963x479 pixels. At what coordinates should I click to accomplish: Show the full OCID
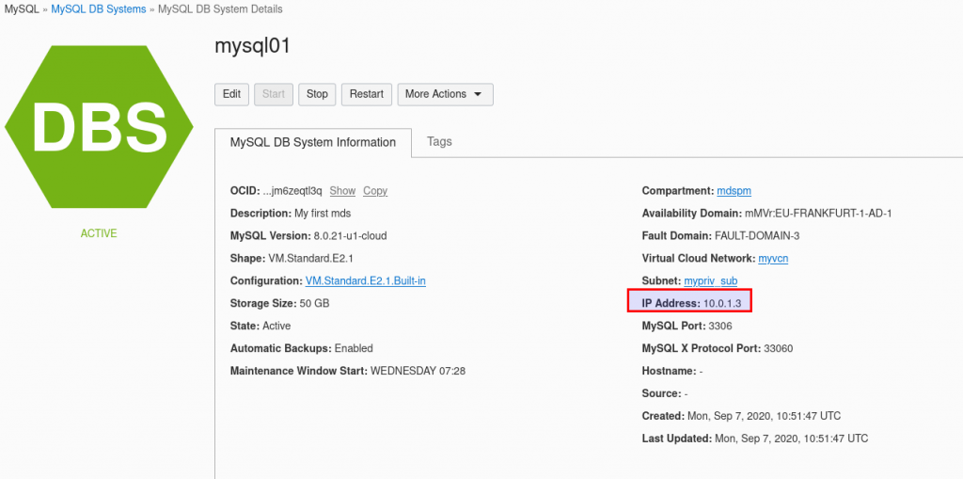pyautogui.click(x=342, y=191)
